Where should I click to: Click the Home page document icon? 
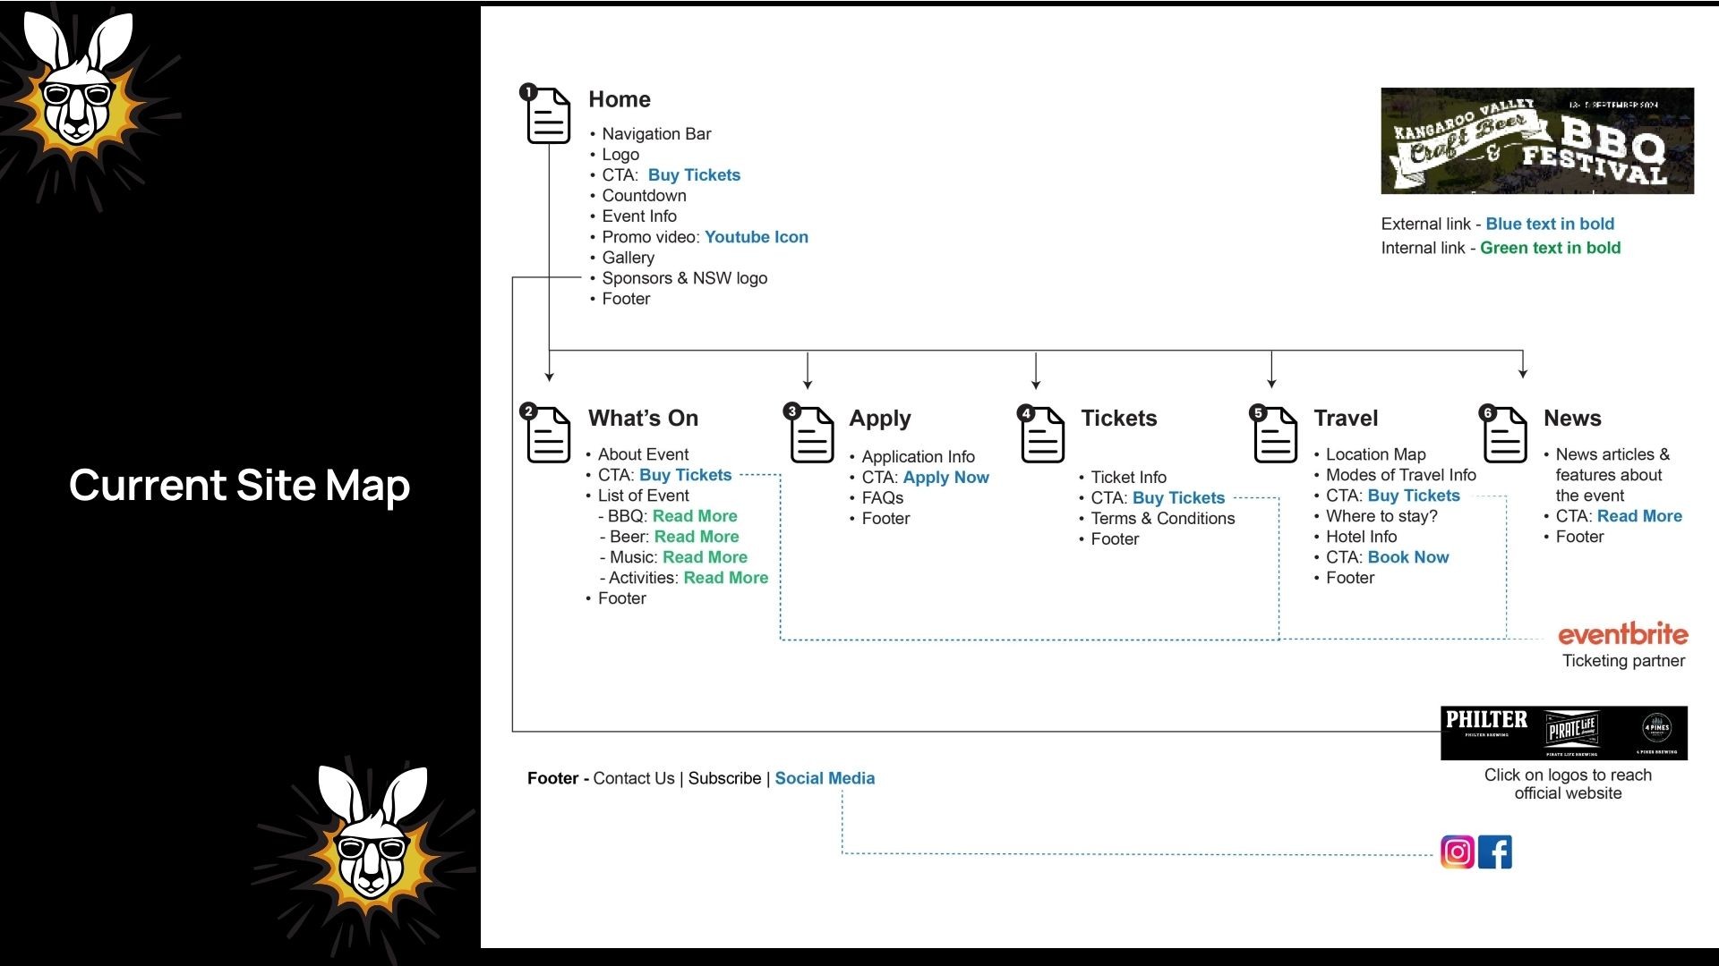(548, 115)
